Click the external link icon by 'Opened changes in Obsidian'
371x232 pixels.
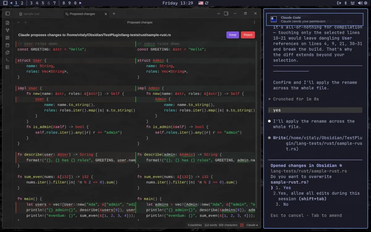[341, 166]
